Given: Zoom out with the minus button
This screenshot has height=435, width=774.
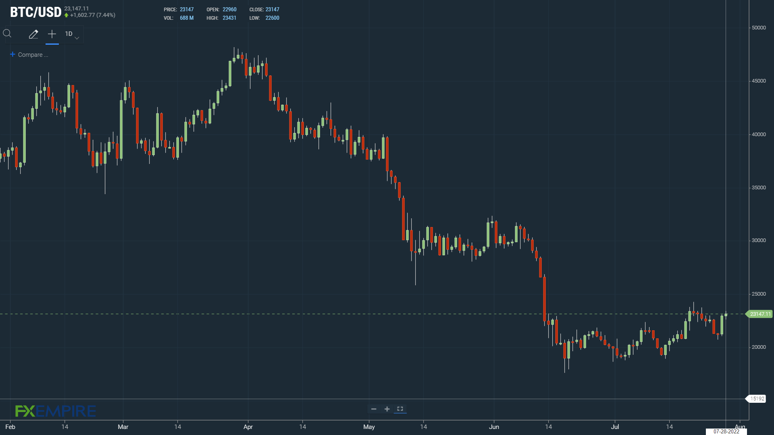Looking at the screenshot, I should tap(374, 409).
